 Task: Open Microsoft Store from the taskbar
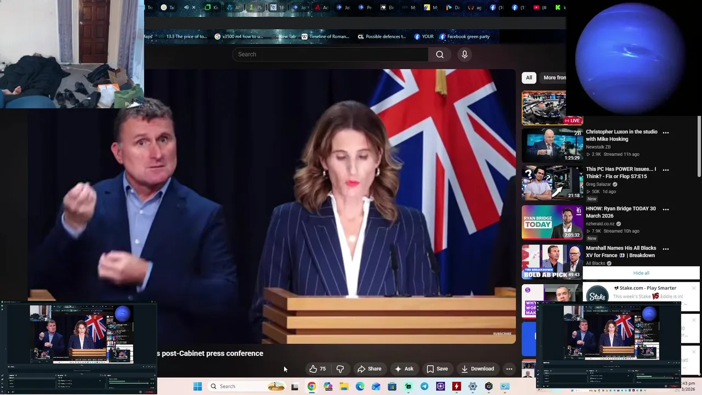392,386
